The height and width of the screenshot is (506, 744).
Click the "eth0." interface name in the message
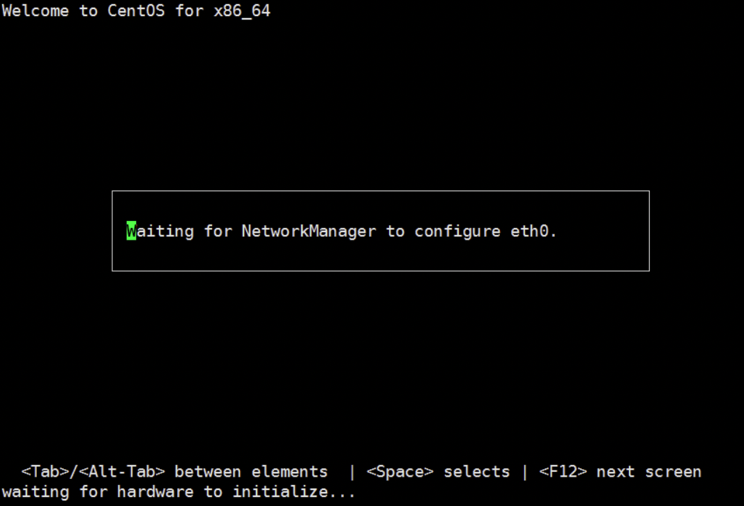(x=533, y=231)
